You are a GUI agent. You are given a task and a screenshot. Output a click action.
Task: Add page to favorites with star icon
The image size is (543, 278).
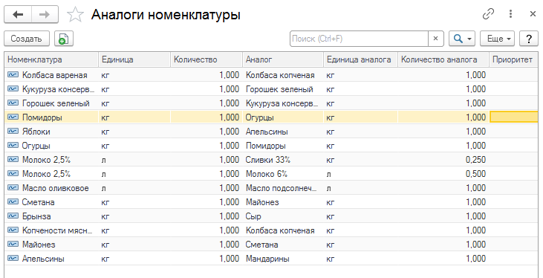(75, 15)
